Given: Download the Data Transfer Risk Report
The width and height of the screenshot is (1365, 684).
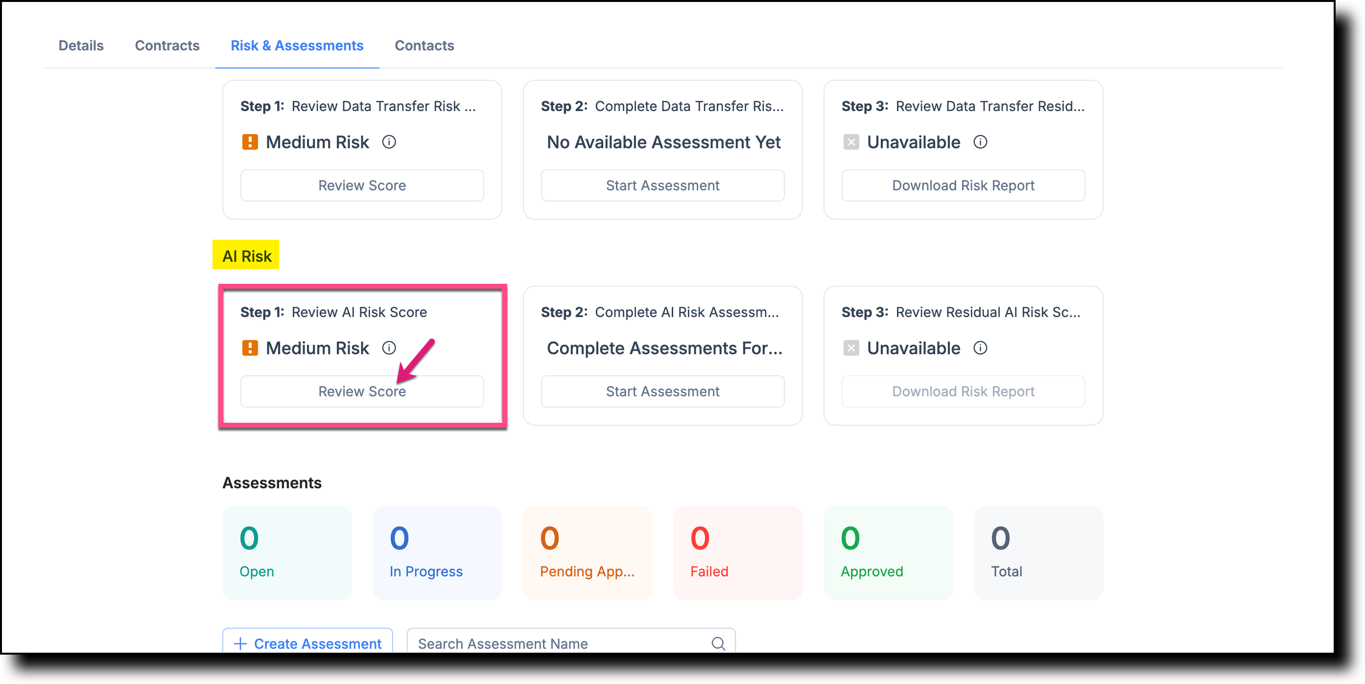Looking at the screenshot, I should tap(963, 185).
